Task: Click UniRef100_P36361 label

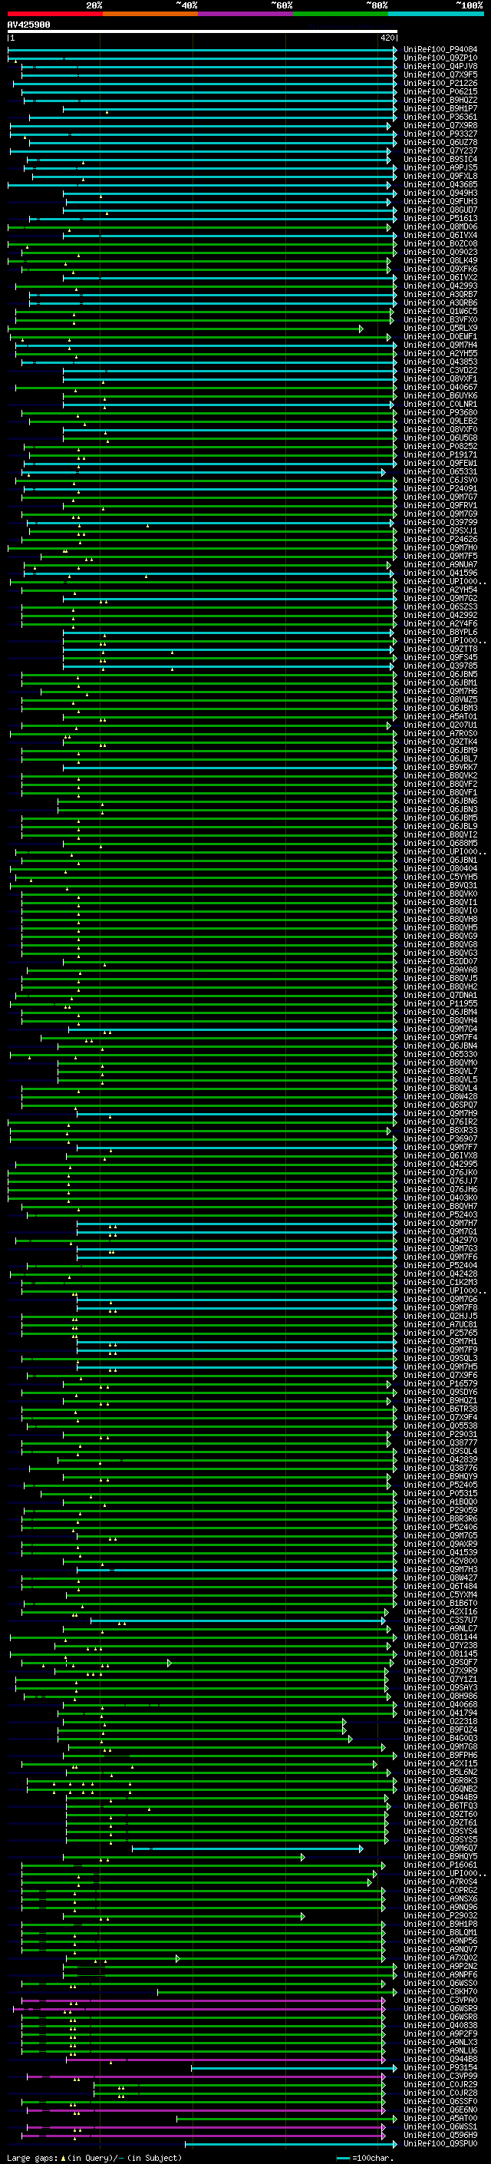Action: click(x=440, y=117)
